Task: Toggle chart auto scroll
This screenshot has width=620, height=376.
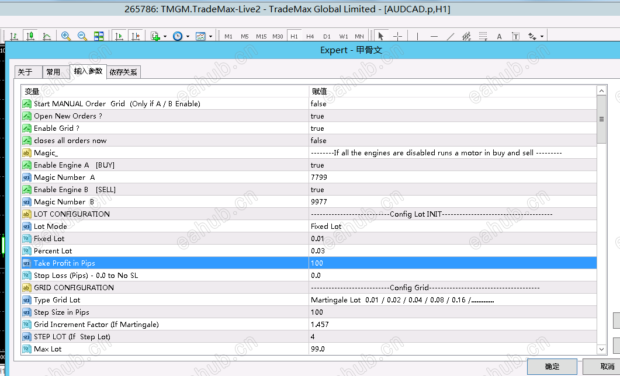Action: pyautogui.click(x=119, y=36)
